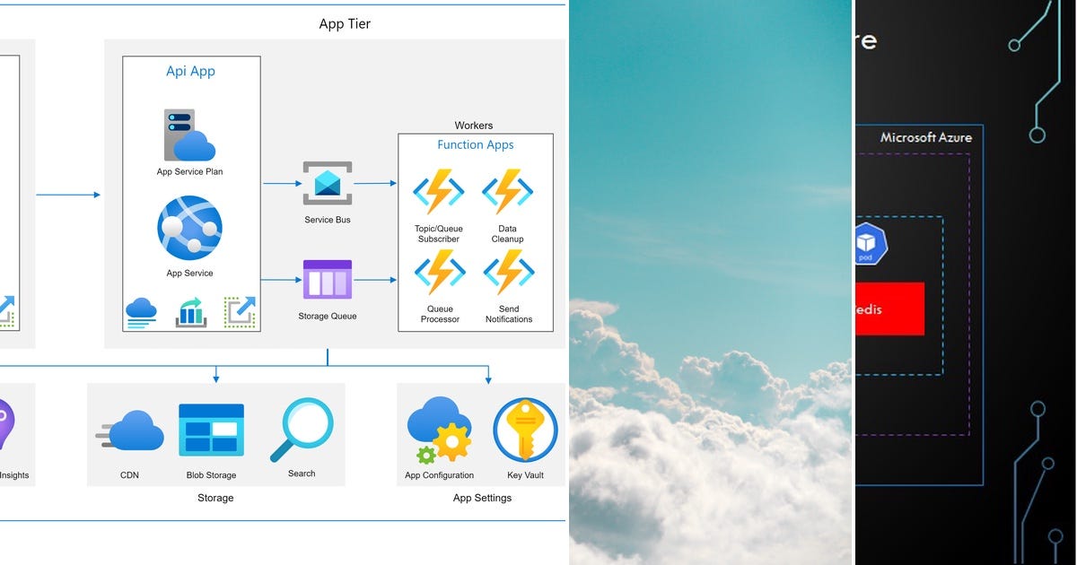Click the red Redis box
This screenshot has width=1077, height=565.
(x=889, y=309)
